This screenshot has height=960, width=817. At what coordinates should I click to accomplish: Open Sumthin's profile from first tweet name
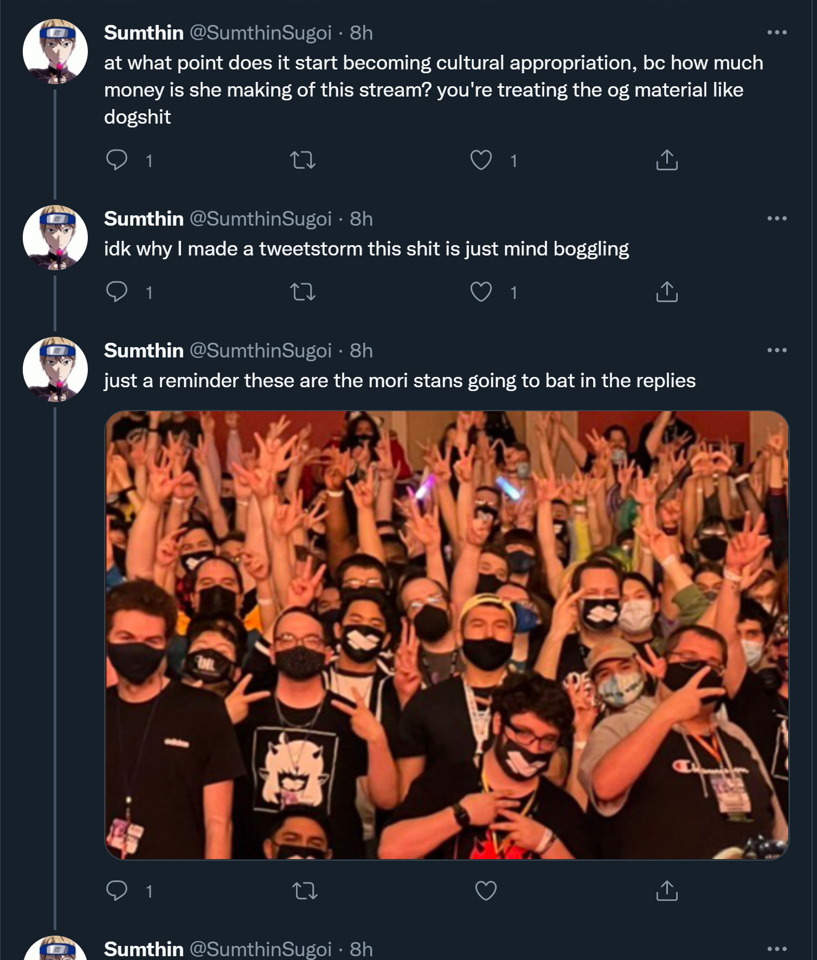[x=144, y=33]
